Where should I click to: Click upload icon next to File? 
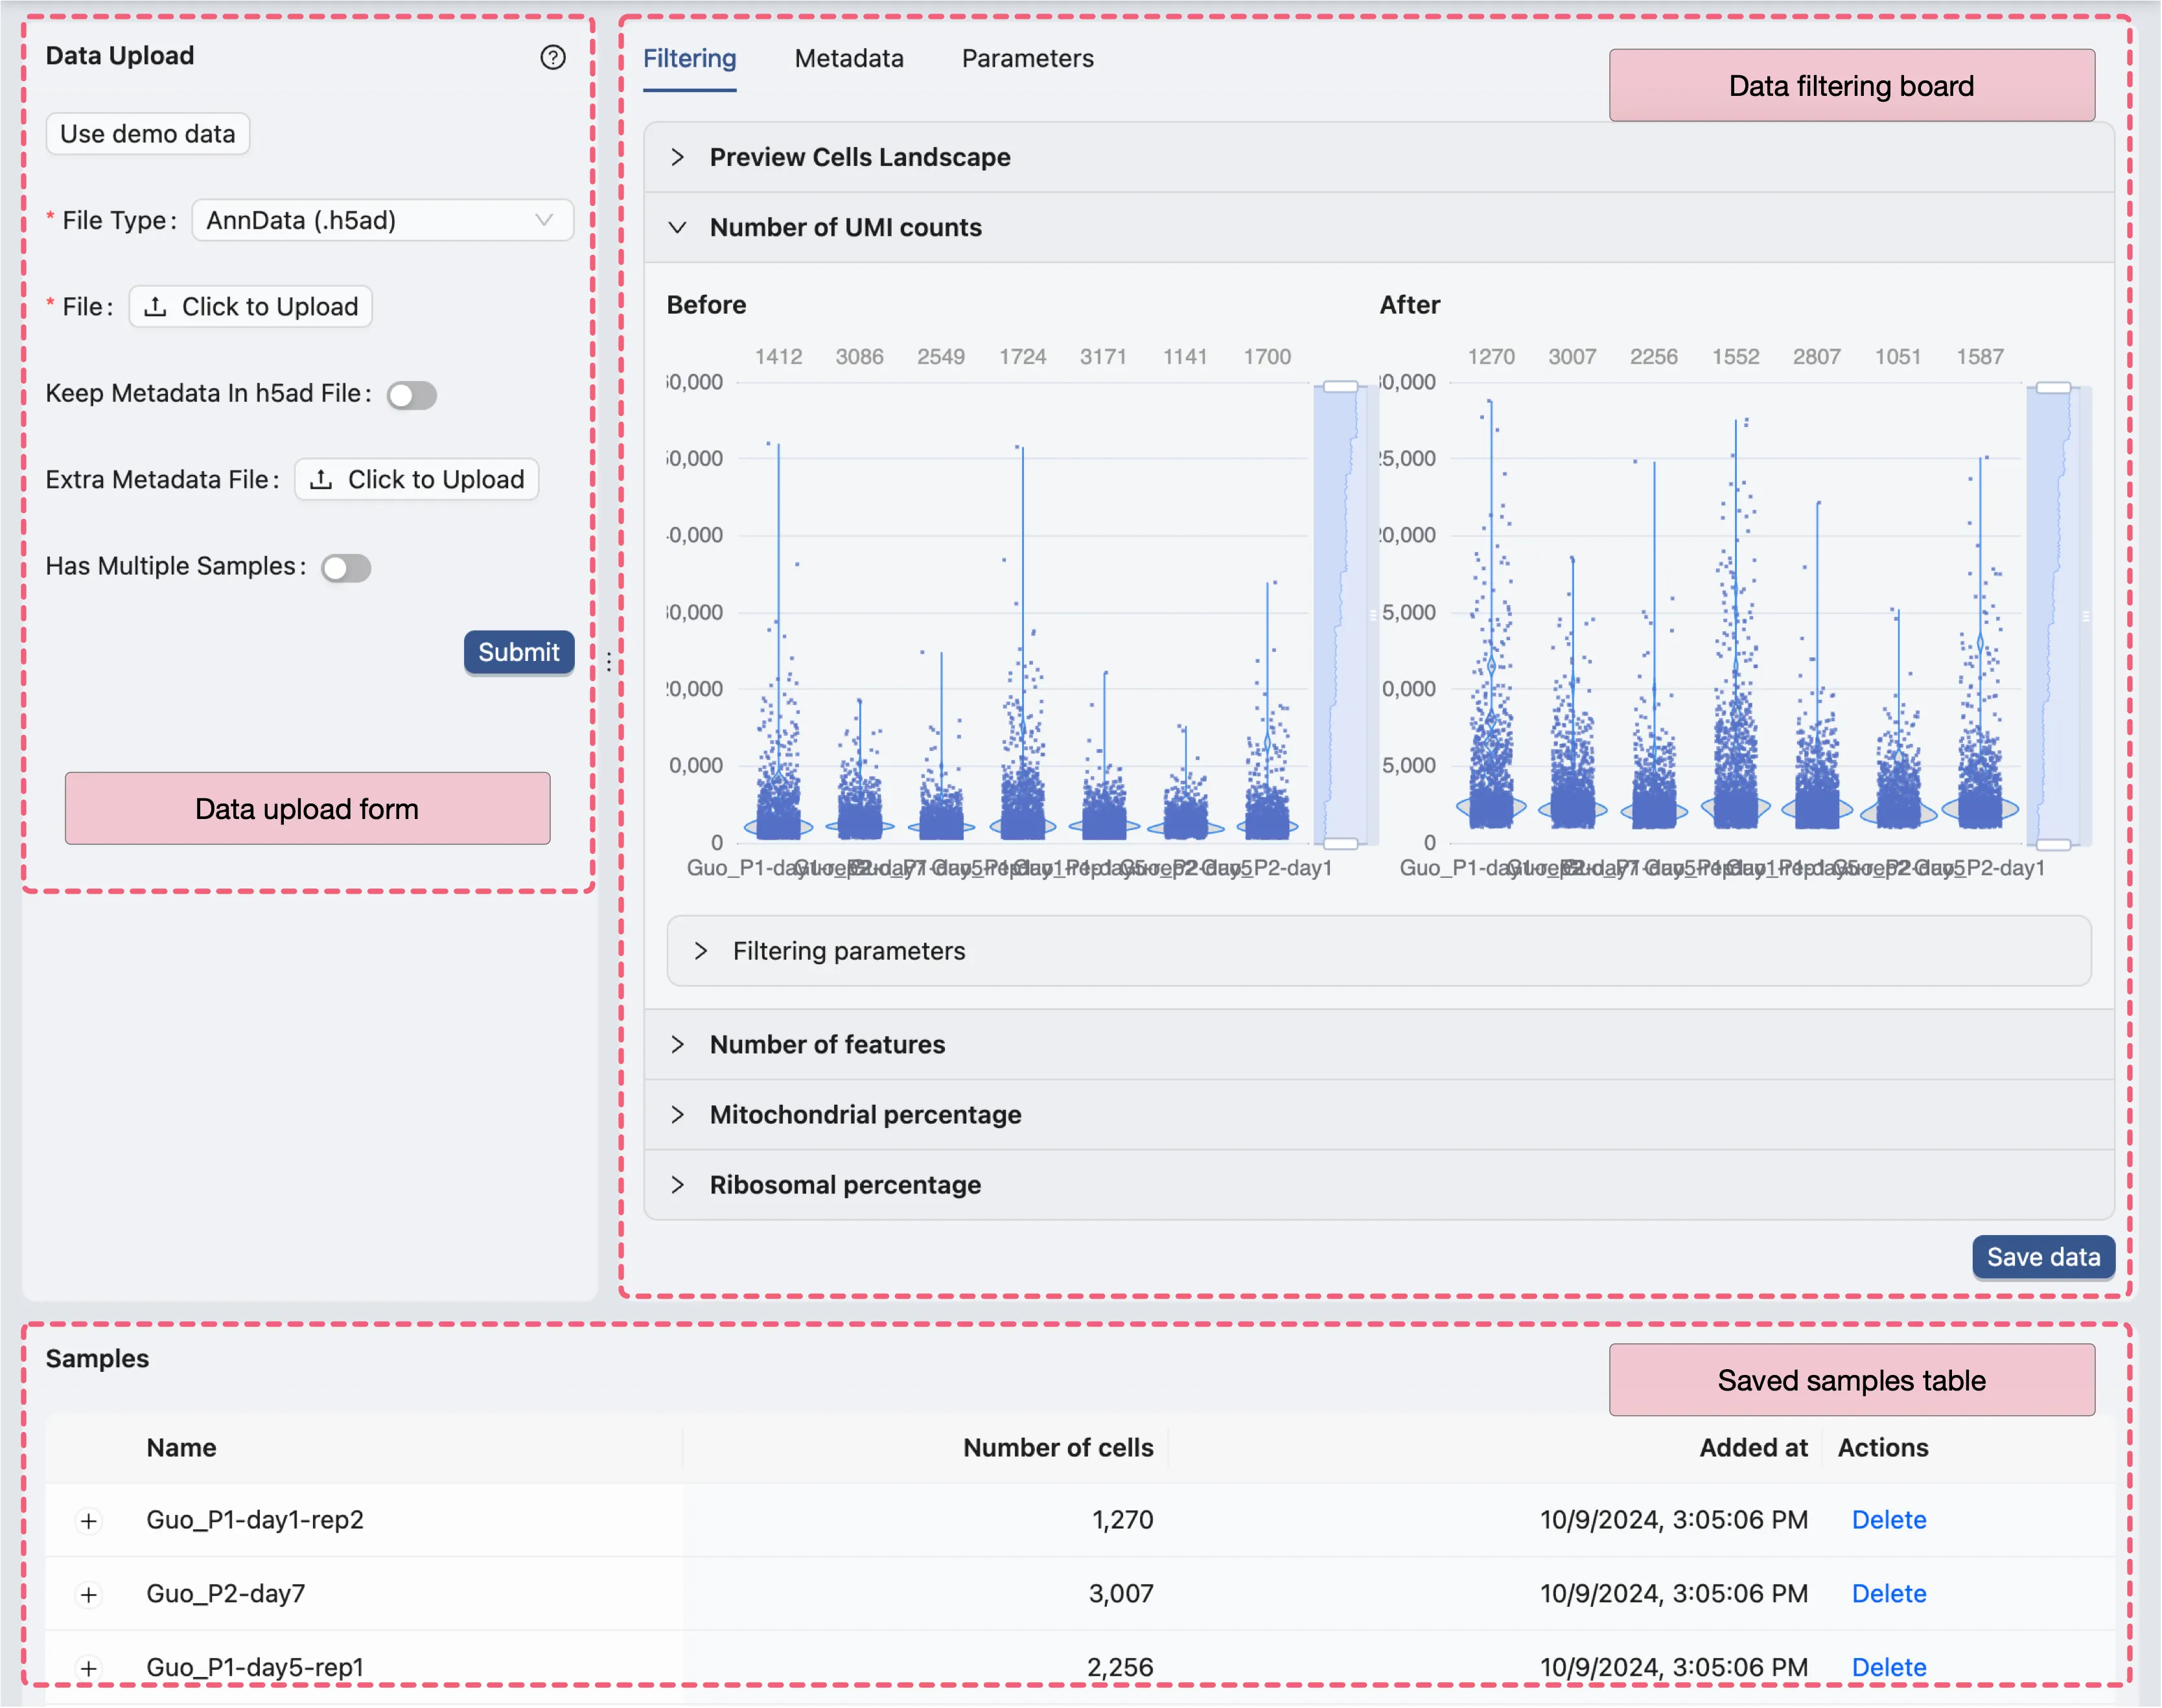(155, 307)
